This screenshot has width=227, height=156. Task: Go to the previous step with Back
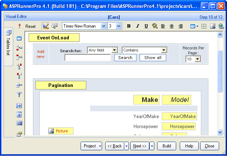tap(115, 146)
